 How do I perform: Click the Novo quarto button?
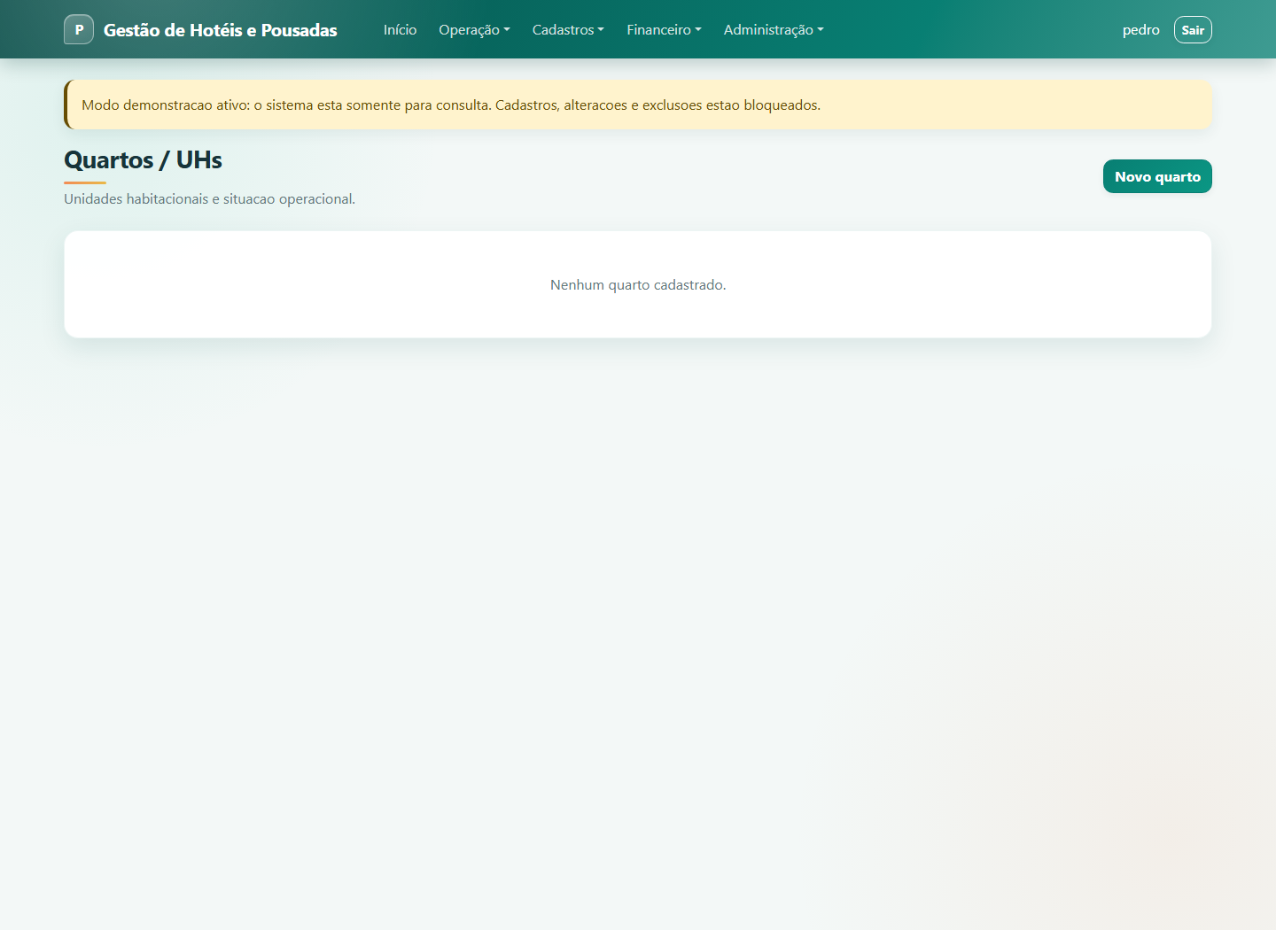pyautogui.click(x=1157, y=176)
